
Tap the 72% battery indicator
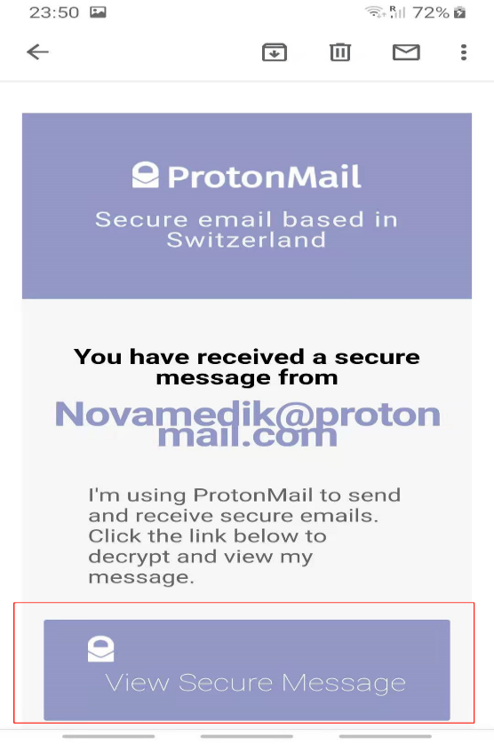click(x=439, y=12)
